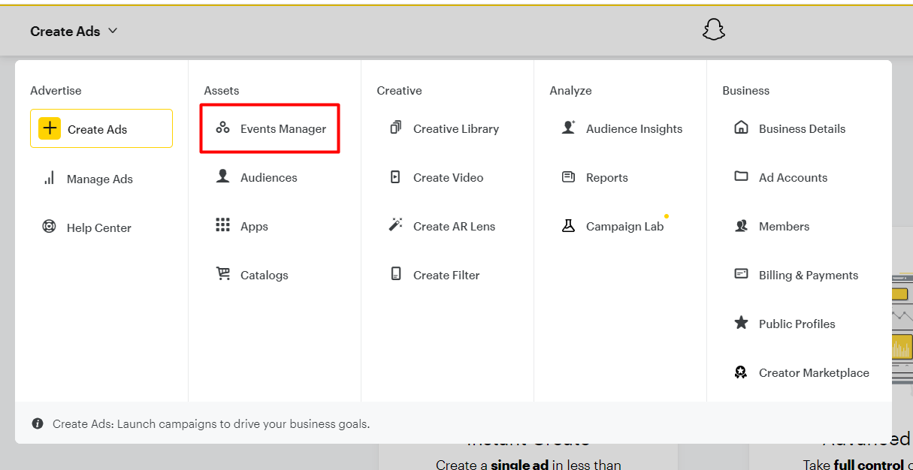
Task: Click the Snapchat ghost logo
Action: coord(713,30)
